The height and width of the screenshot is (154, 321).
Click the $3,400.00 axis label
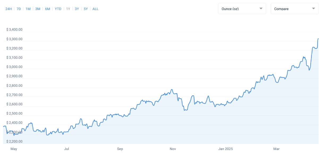[14, 29]
